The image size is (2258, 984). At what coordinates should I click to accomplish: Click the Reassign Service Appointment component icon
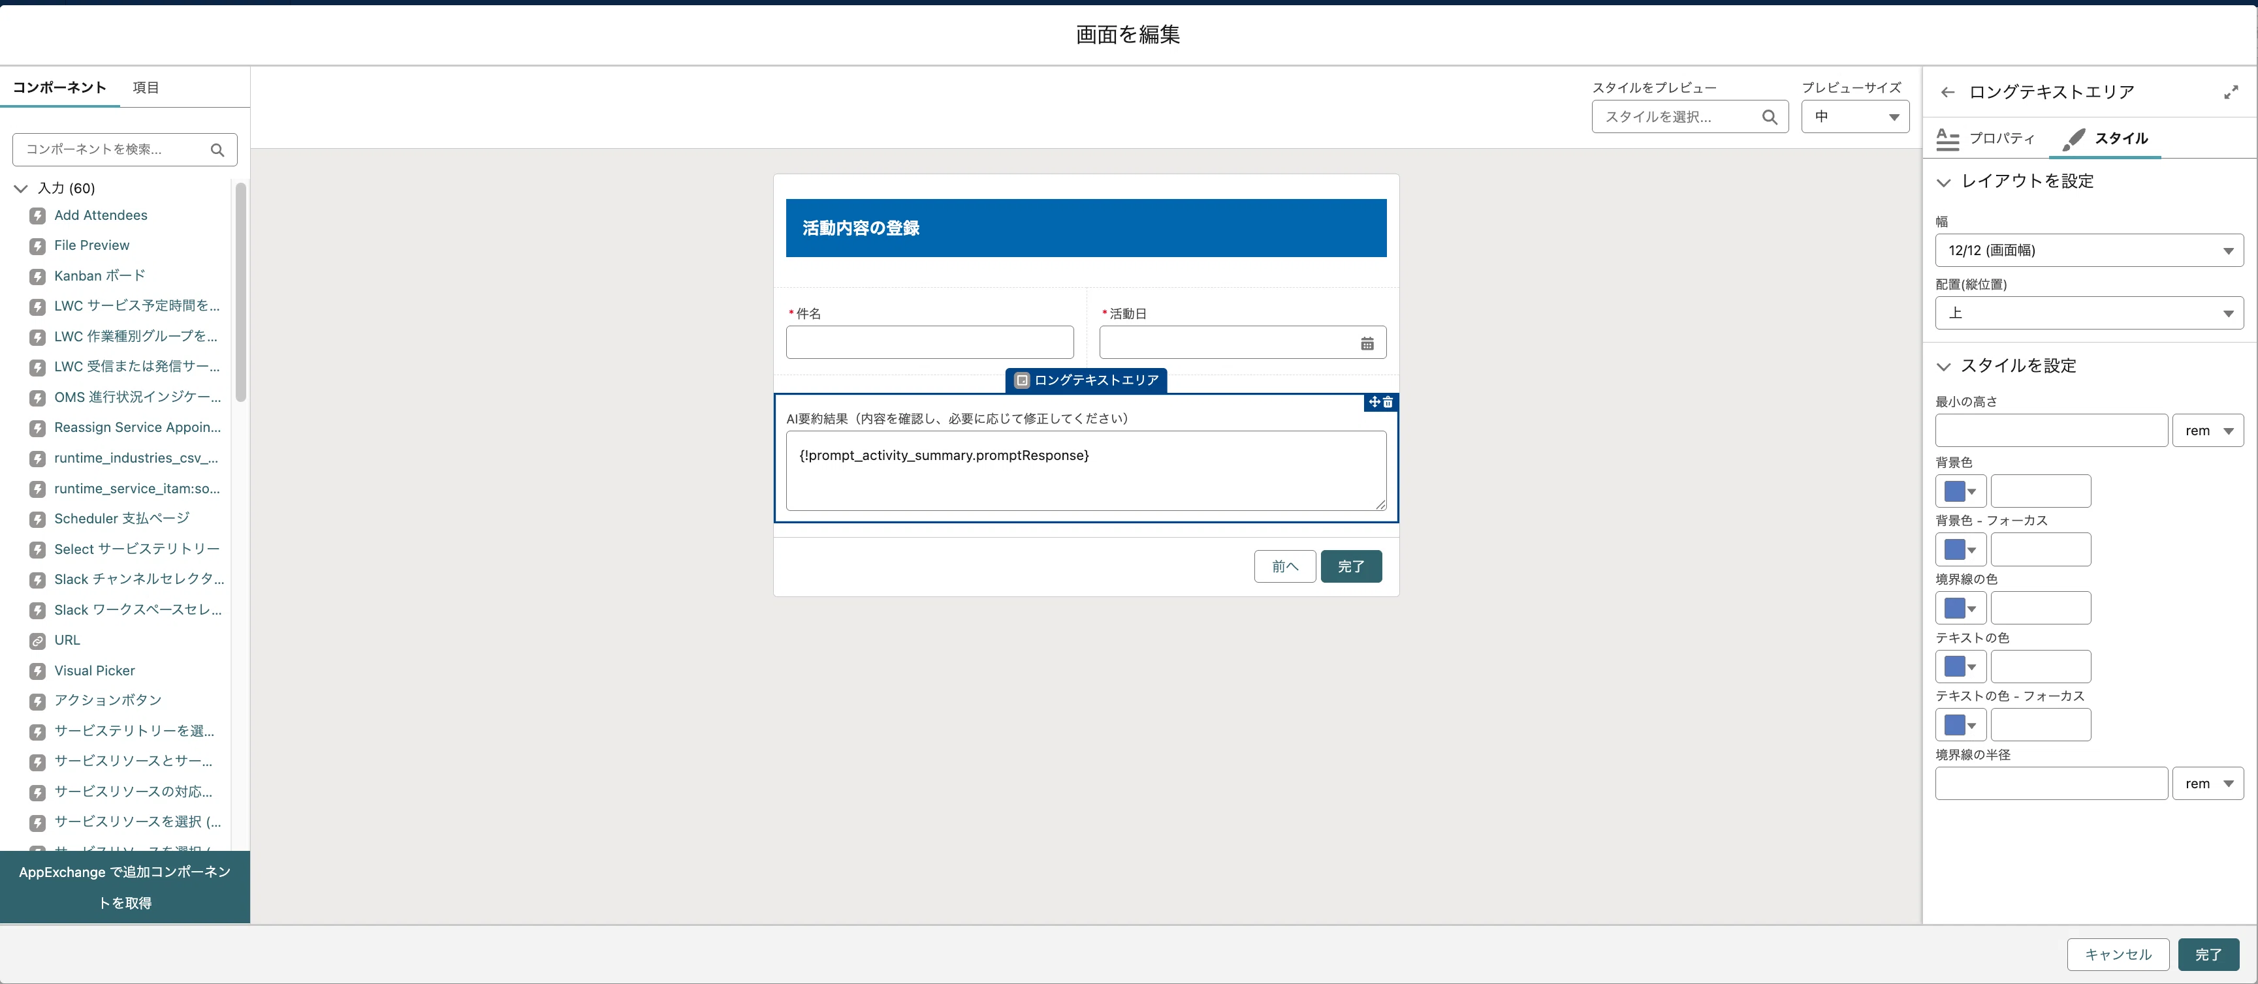pyautogui.click(x=38, y=427)
